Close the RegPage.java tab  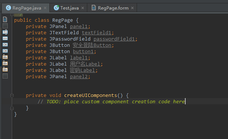[x=45, y=8]
